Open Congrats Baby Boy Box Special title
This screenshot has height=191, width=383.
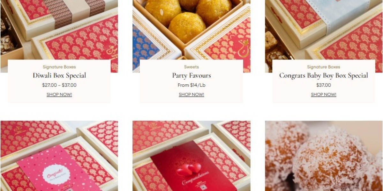click(x=324, y=76)
